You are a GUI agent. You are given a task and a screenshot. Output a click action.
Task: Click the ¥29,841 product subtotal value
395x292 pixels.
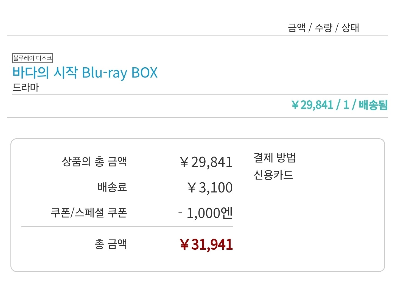(x=206, y=162)
